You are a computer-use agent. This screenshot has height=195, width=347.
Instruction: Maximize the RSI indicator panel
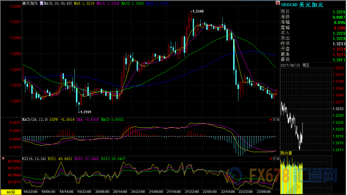pos(274,159)
